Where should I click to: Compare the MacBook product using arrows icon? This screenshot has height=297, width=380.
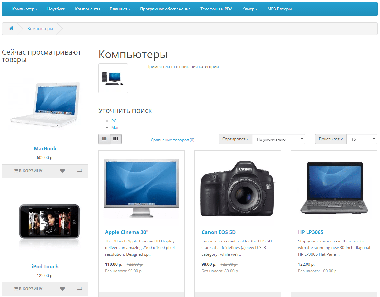tap(79, 171)
